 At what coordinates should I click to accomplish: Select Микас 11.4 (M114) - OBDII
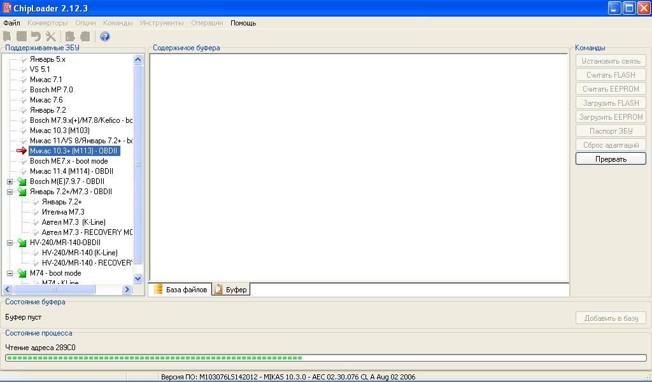click(71, 171)
